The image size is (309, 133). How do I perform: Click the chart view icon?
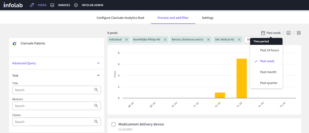click(288, 33)
